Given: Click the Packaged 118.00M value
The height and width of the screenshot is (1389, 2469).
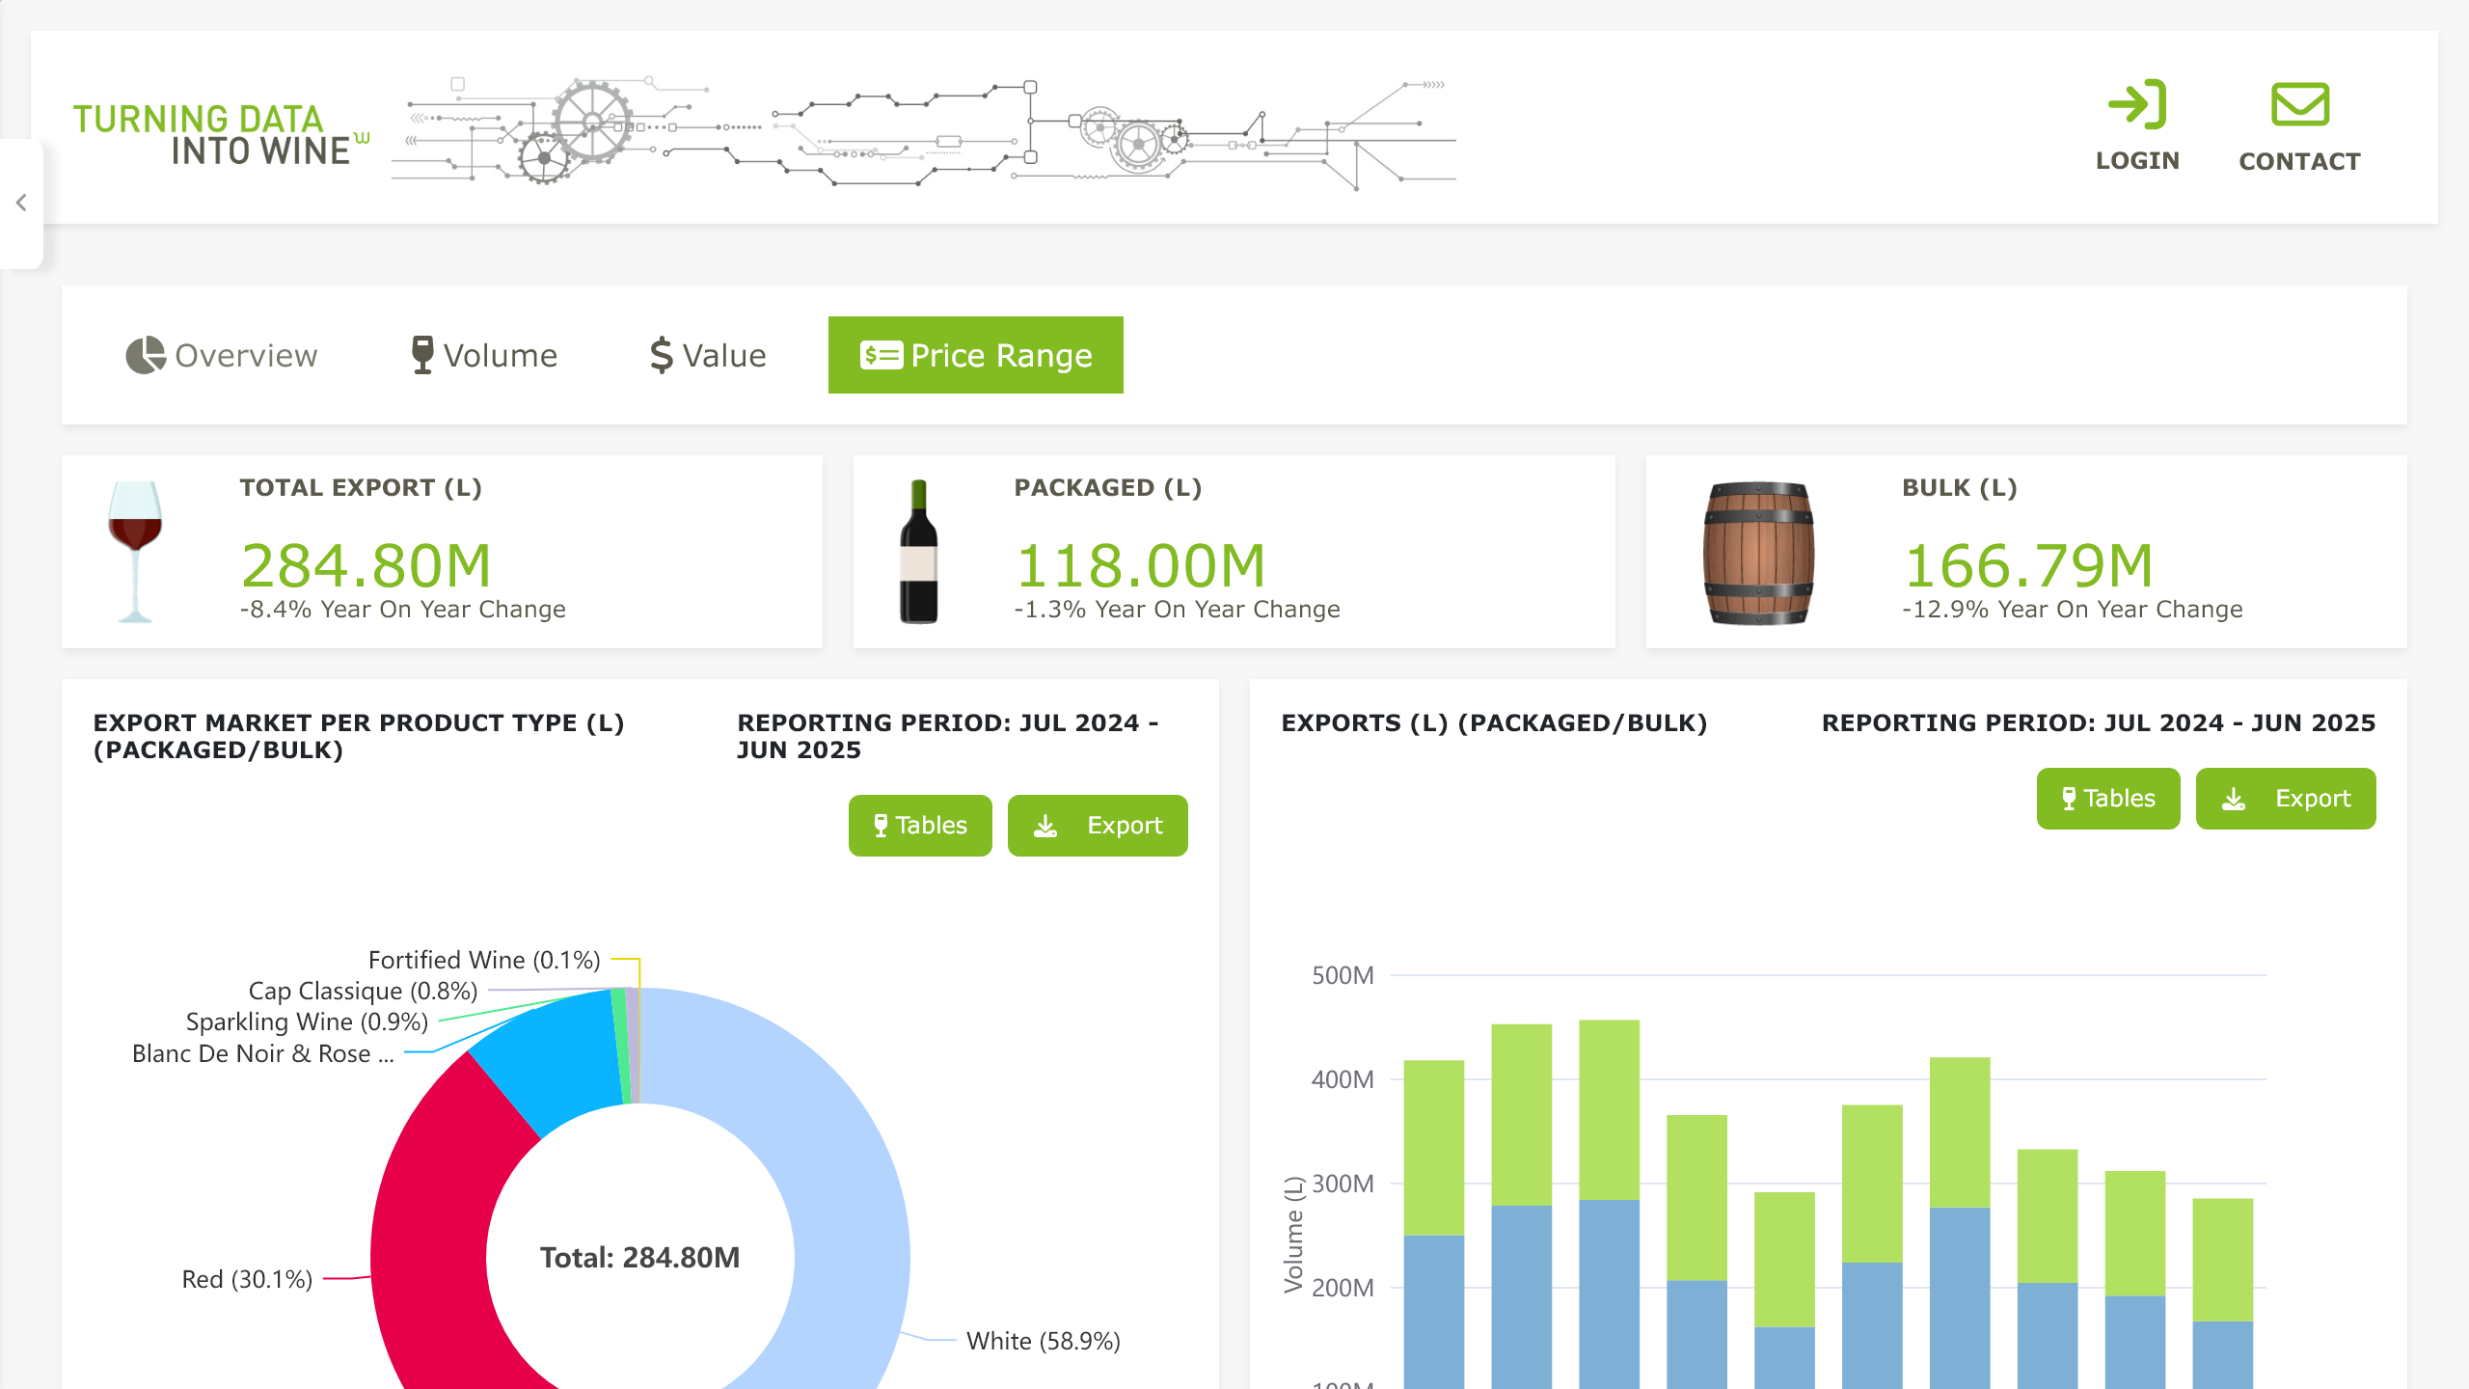Looking at the screenshot, I should tap(1140, 565).
